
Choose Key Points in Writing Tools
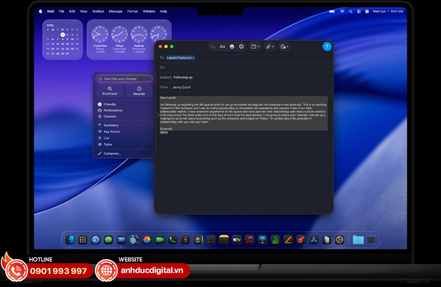pyautogui.click(x=112, y=132)
